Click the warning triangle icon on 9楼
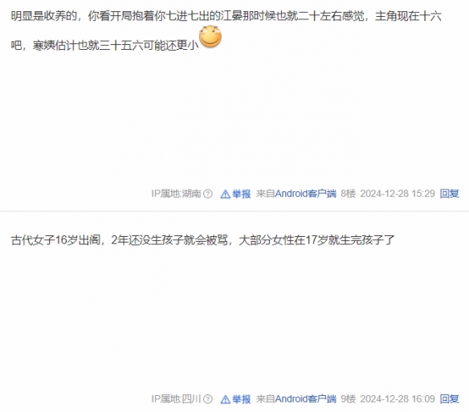This screenshot has height=412, width=469. pos(225,399)
